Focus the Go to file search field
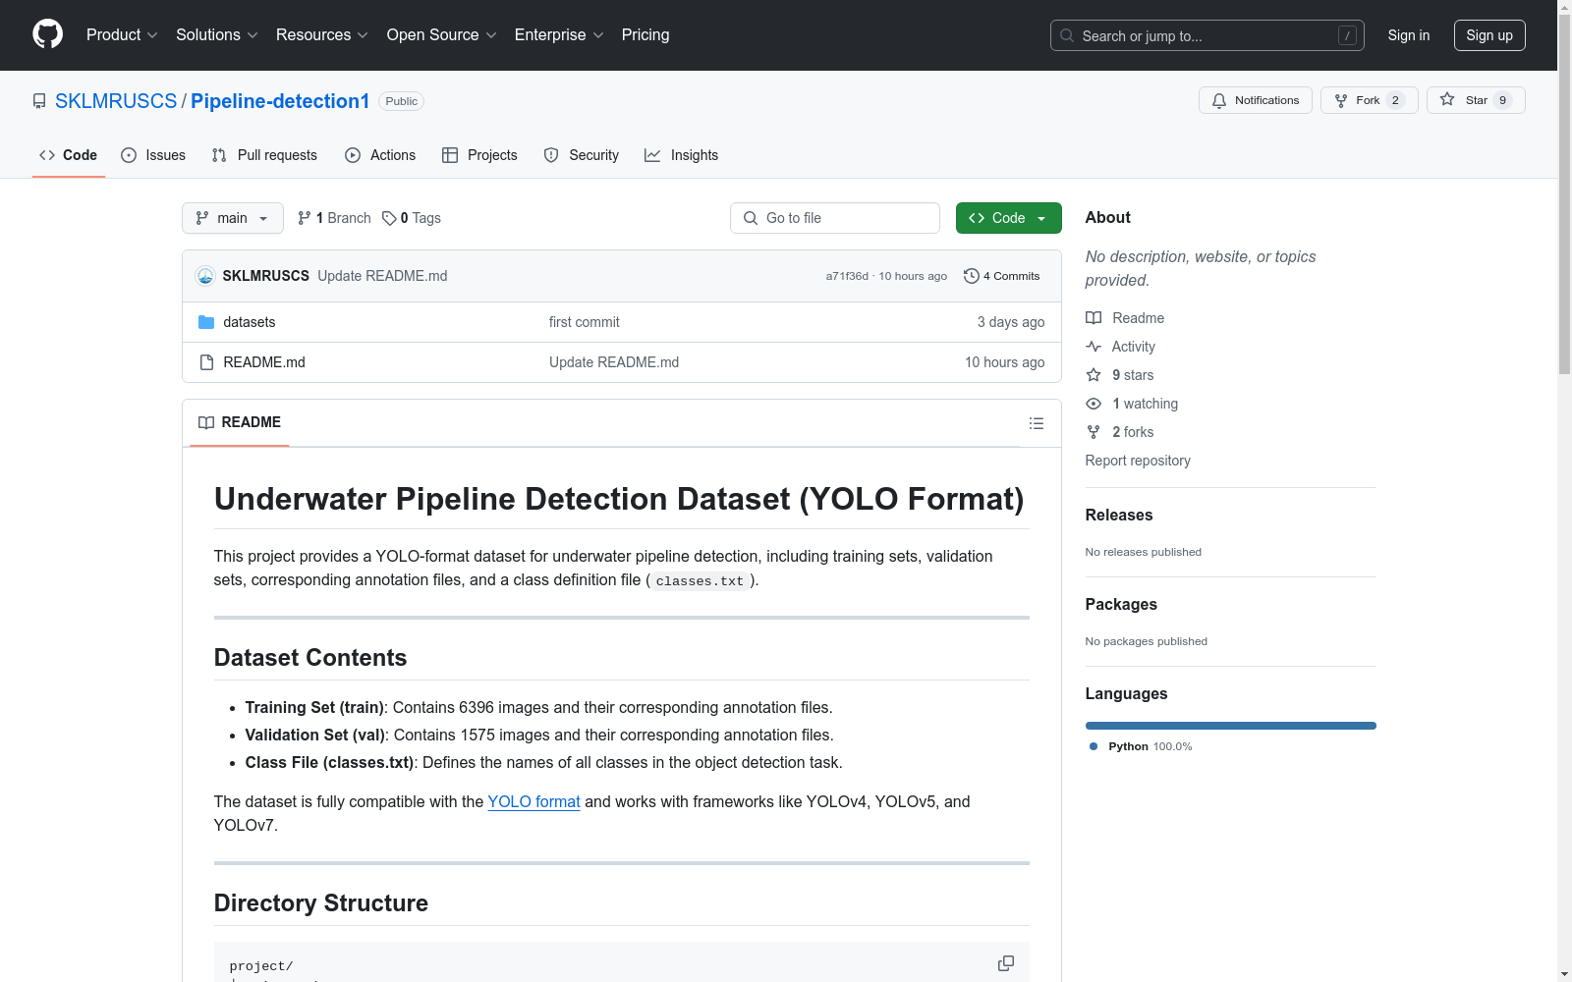 click(x=835, y=218)
